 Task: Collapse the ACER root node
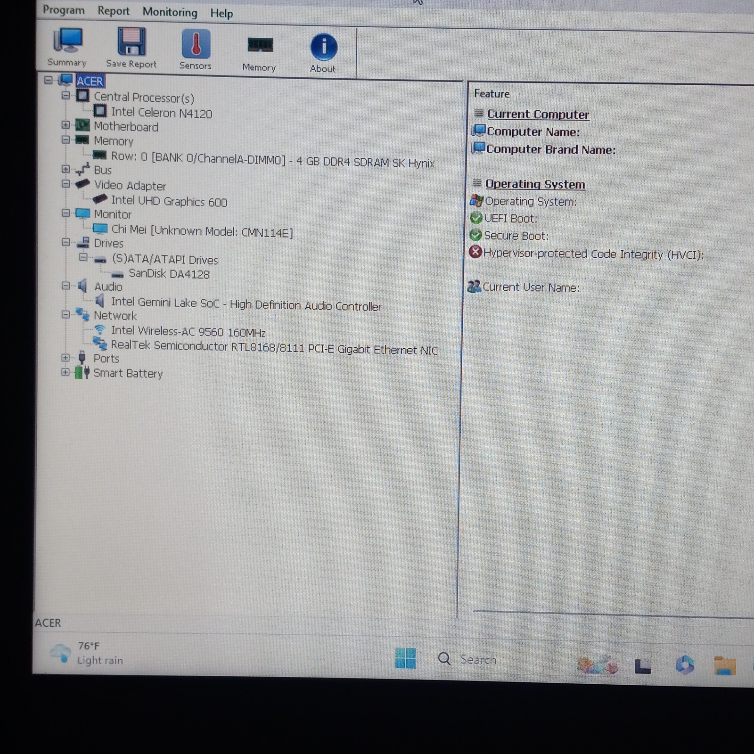pyautogui.click(x=48, y=80)
